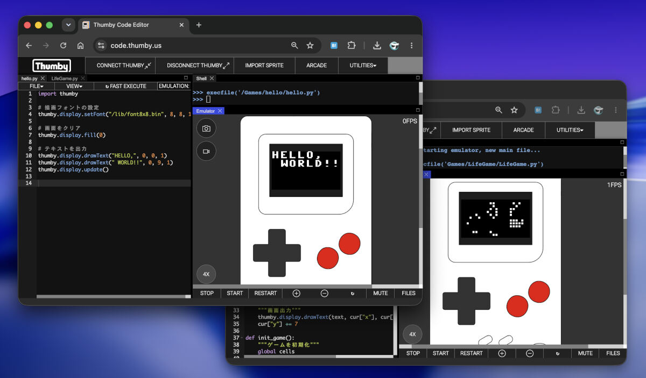Open site info icon beside code.thumby.us
The height and width of the screenshot is (378, 646).
point(101,46)
